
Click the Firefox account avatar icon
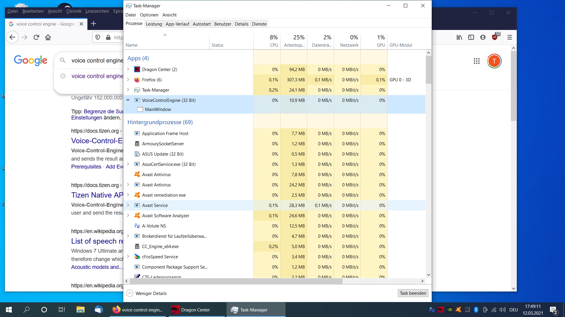pyautogui.click(x=483, y=37)
